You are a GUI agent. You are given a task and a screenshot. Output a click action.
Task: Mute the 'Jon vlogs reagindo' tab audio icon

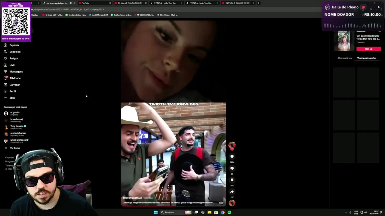pyautogui.click(x=71, y=3)
